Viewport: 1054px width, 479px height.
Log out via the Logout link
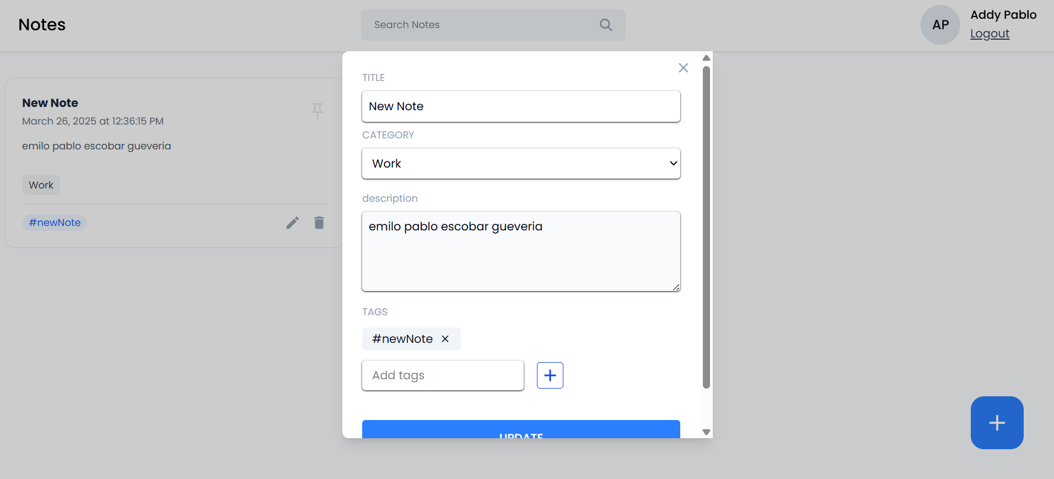tap(990, 34)
